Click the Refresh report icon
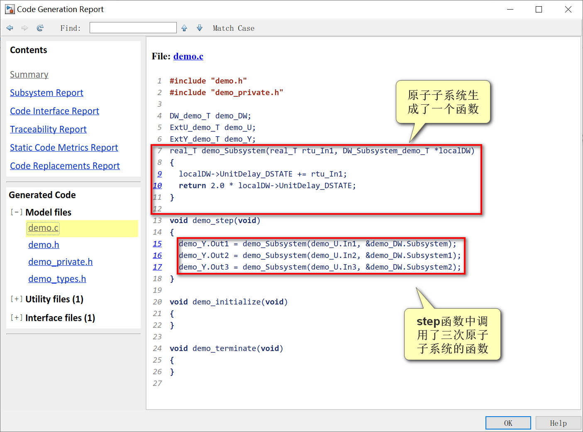Viewport: 583px width, 432px height. coord(40,28)
